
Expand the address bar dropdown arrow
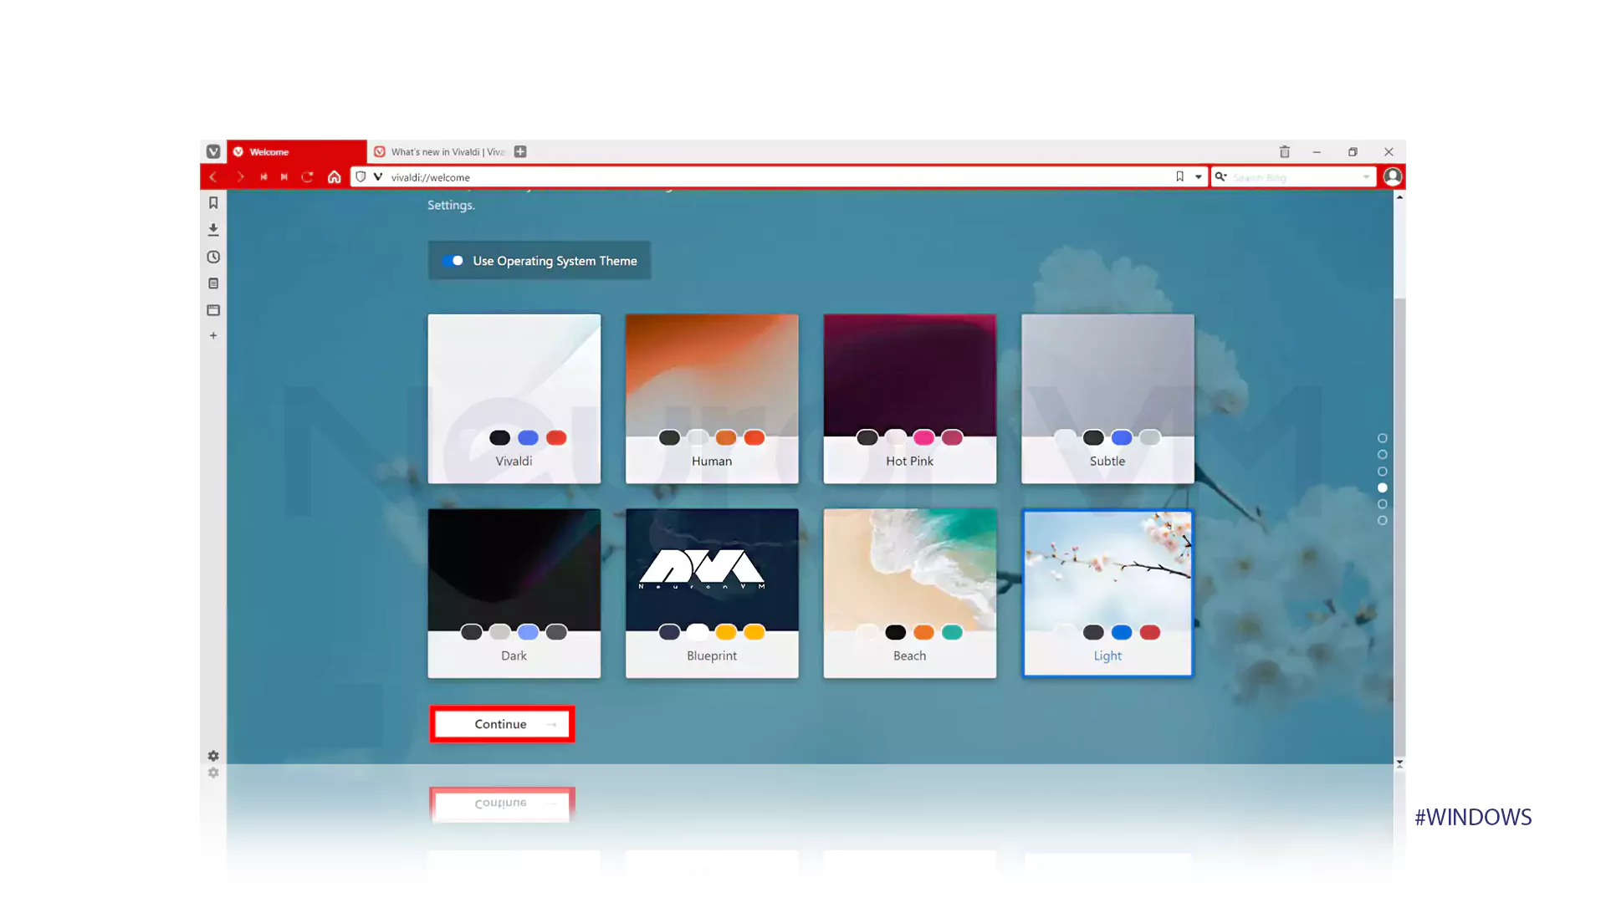click(x=1198, y=177)
